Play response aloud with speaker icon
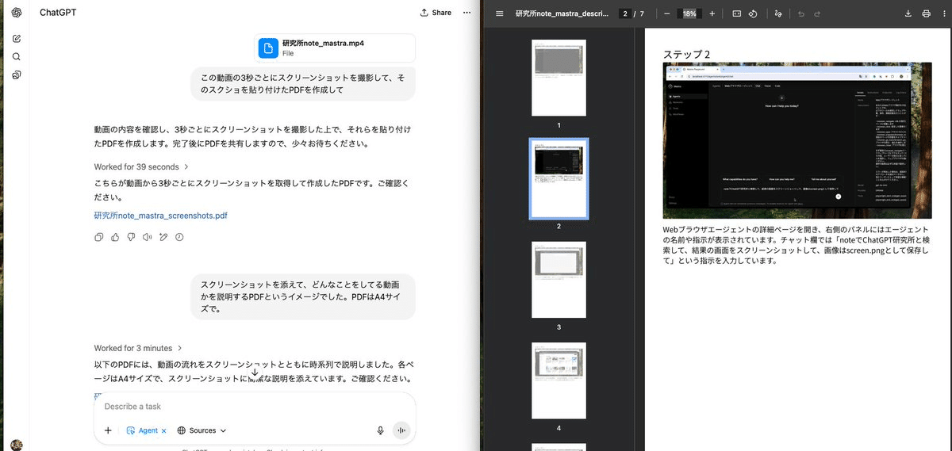This screenshot has height=451, width=952. tap(147, 237)
